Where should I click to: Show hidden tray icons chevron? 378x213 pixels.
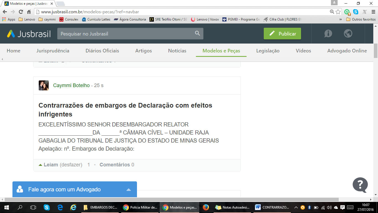tap(296, 207)
